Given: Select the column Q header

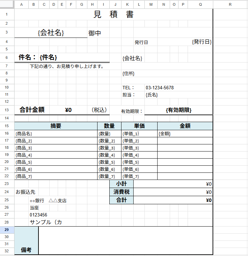Looking at the screenshot, I should pyautogui.click(x=200, y=5).
